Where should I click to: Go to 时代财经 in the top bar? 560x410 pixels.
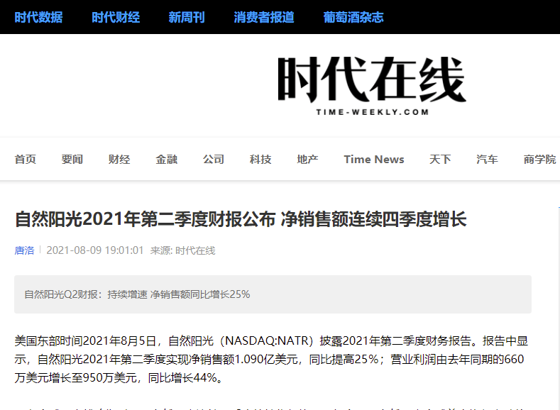[115, 18]
